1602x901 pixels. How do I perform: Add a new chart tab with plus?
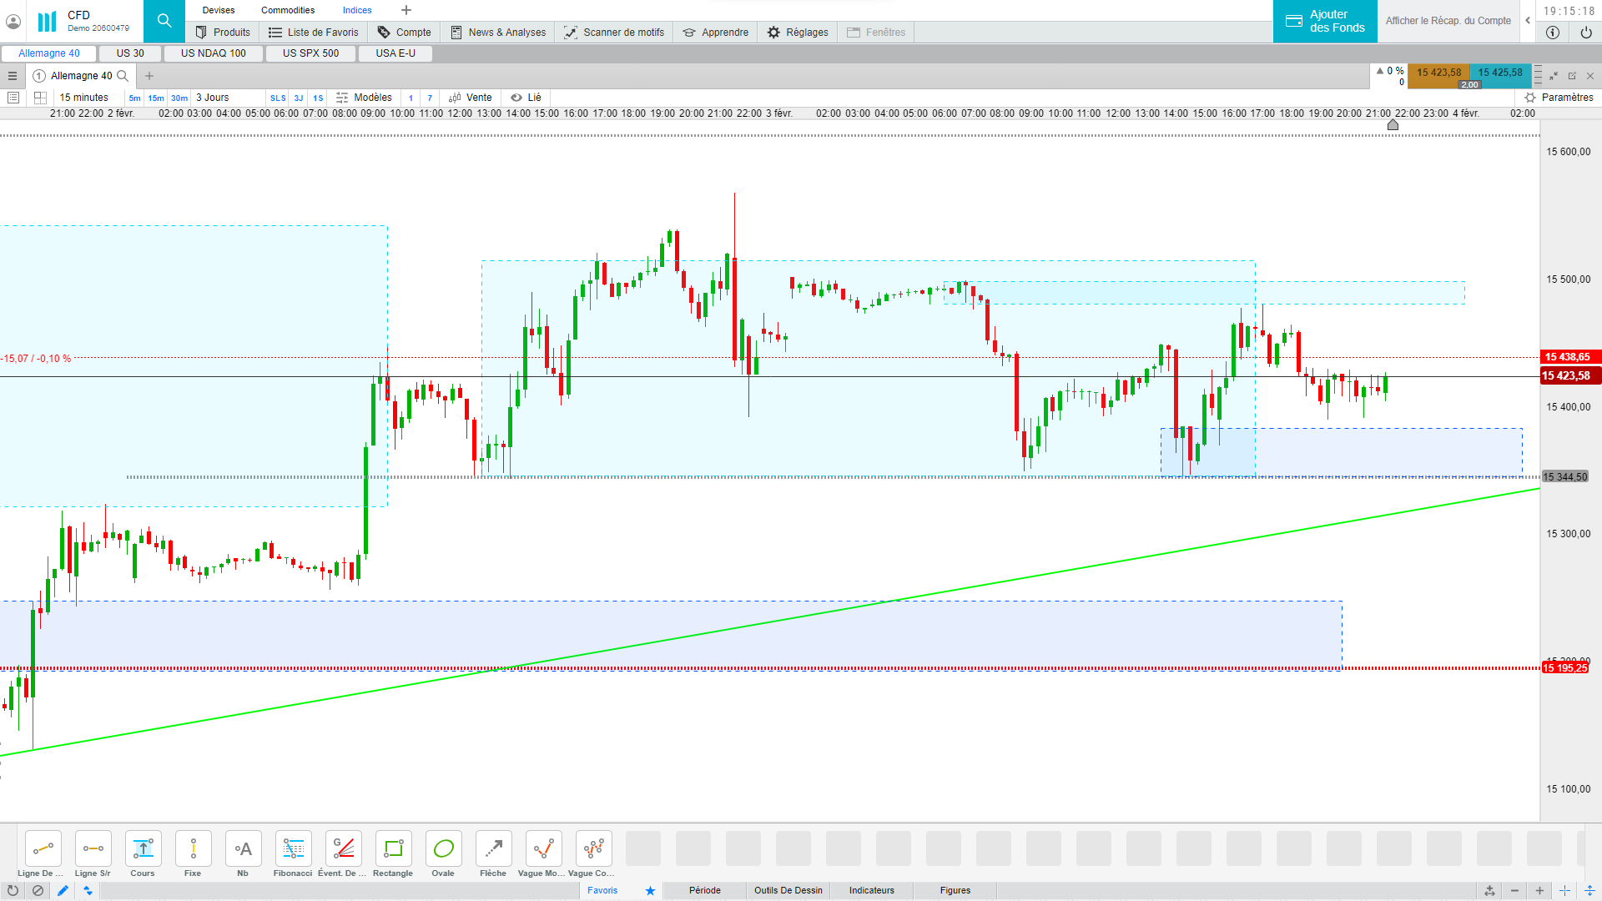149,76
